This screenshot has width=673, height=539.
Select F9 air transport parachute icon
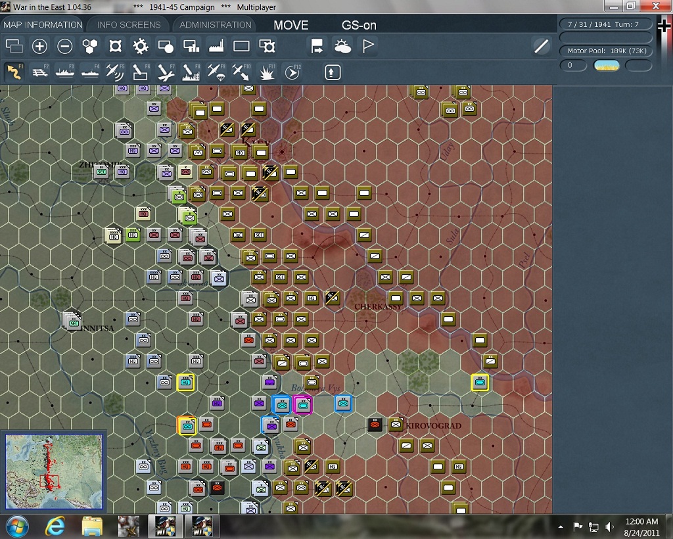216,72
